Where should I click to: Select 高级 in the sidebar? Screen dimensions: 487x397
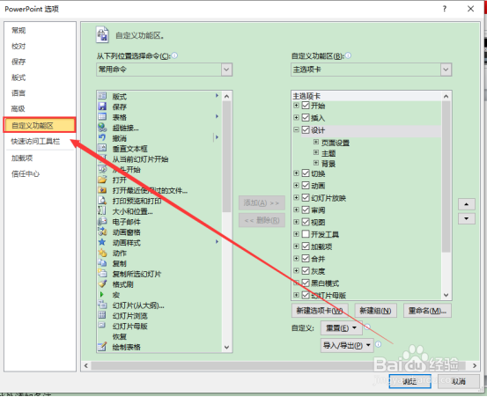click(18, 108)
